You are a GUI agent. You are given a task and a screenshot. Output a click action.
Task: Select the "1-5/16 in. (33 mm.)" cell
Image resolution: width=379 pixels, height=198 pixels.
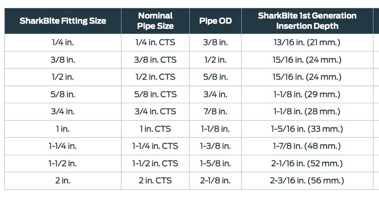(307, 129)
